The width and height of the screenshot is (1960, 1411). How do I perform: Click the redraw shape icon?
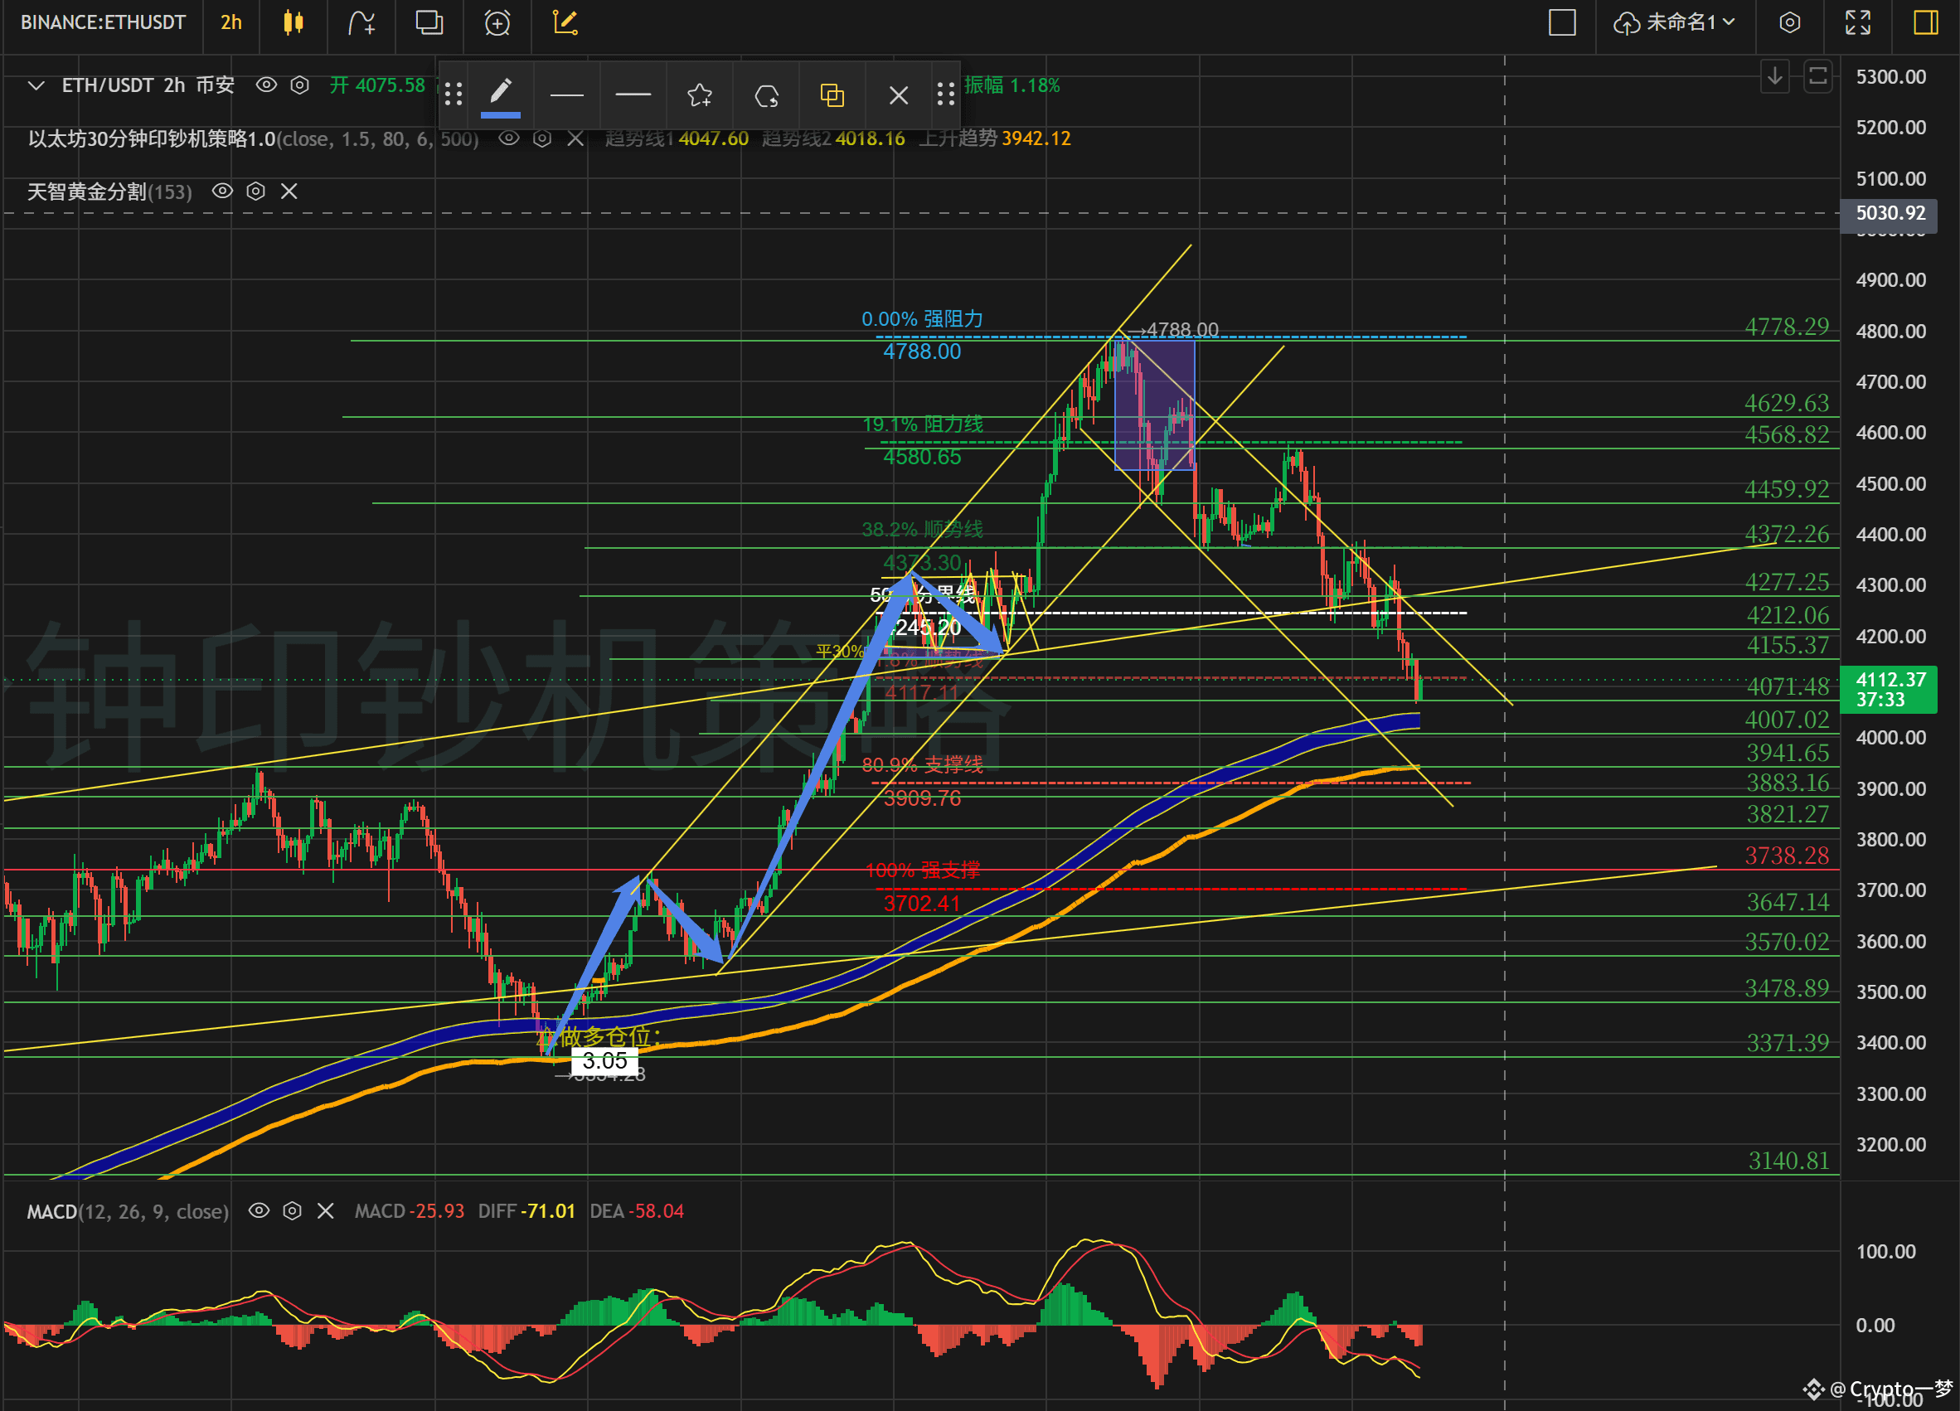[x=767, y=95]
